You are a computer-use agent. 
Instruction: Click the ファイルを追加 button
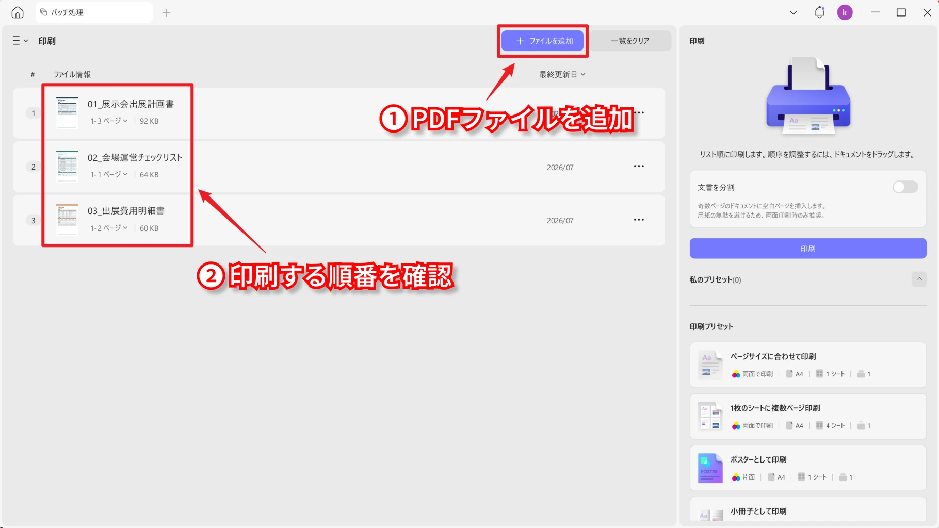tap(543, 41)
